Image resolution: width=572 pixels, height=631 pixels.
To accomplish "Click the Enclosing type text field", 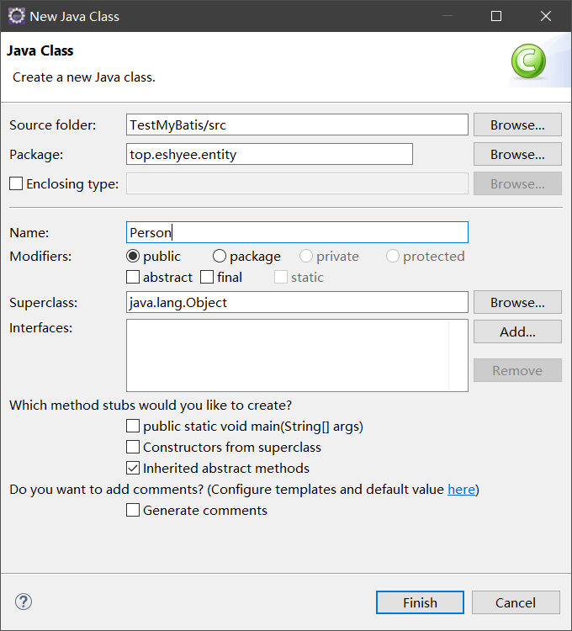I will (x=297, y=183).
